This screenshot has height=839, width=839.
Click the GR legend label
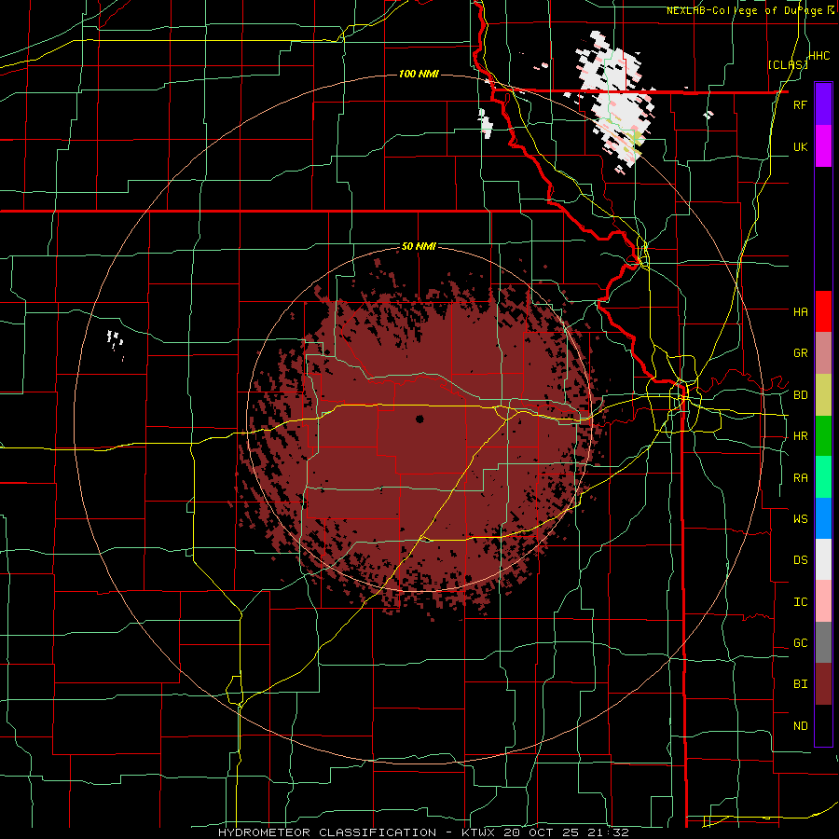tap(800, 353)
